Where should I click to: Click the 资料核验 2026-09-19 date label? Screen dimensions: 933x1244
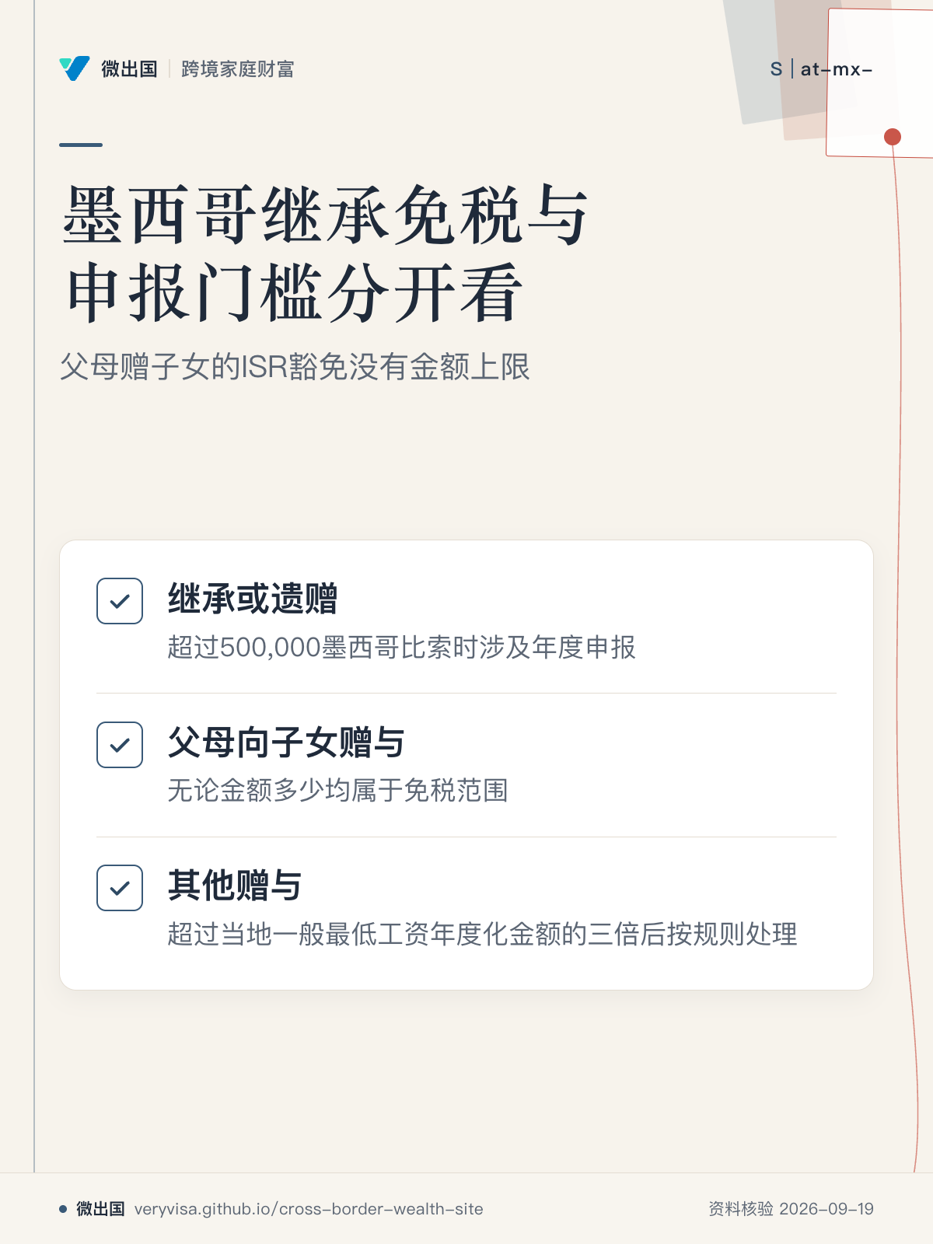click(x=791, y=1209)
